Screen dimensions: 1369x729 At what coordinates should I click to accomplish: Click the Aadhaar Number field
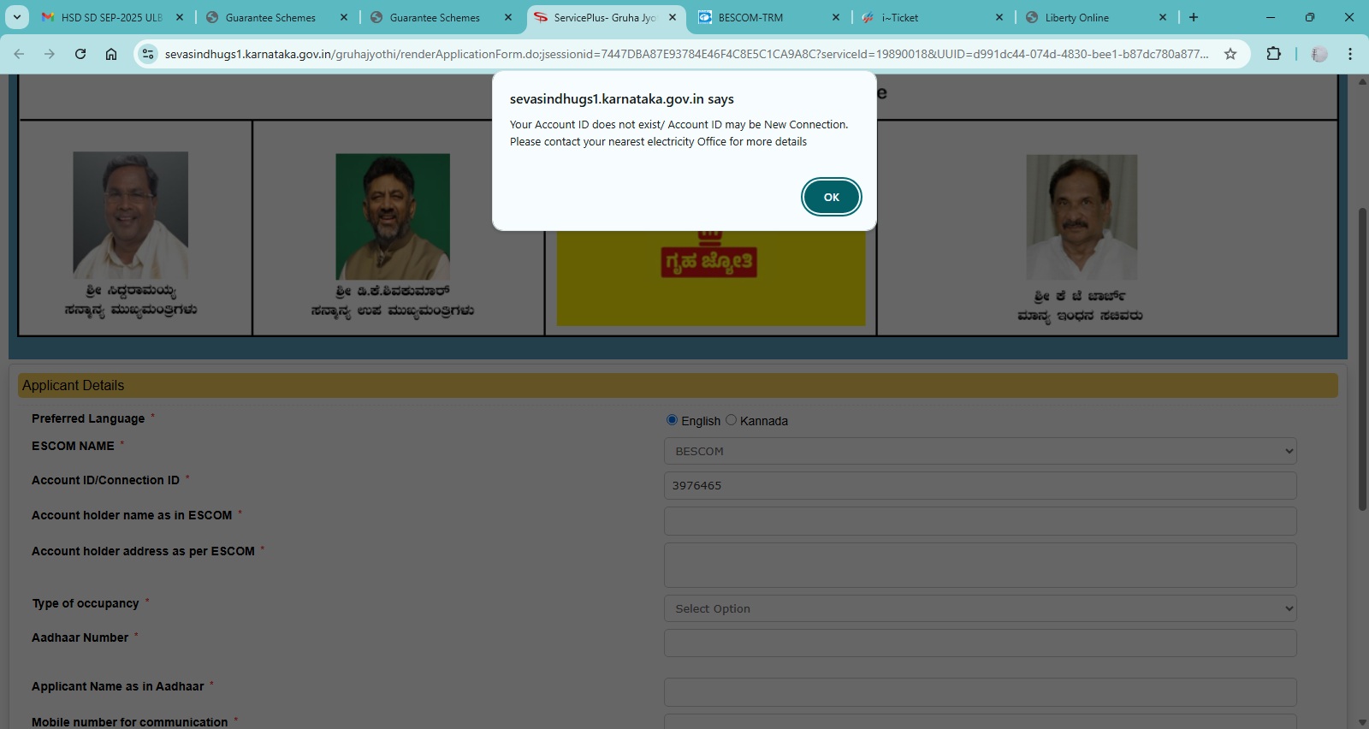(980, 643)
